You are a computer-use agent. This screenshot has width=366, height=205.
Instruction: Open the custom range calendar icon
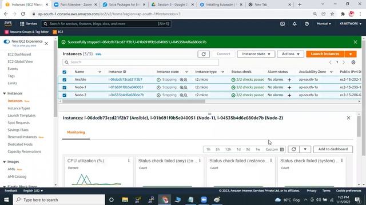point(282,149)
